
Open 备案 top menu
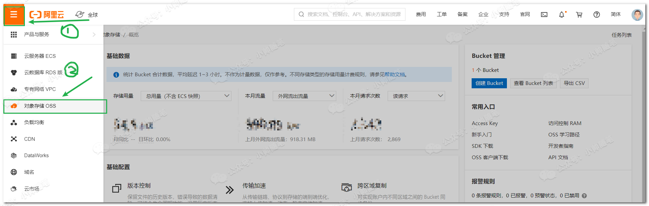[463, 14]
